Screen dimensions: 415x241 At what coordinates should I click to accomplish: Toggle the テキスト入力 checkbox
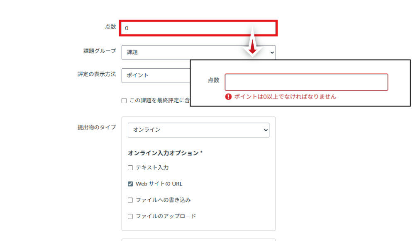pyautogui.click(x=130, y=168)
